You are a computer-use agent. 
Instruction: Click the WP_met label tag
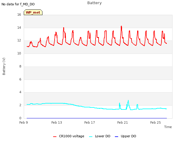(x=33, y=12)
